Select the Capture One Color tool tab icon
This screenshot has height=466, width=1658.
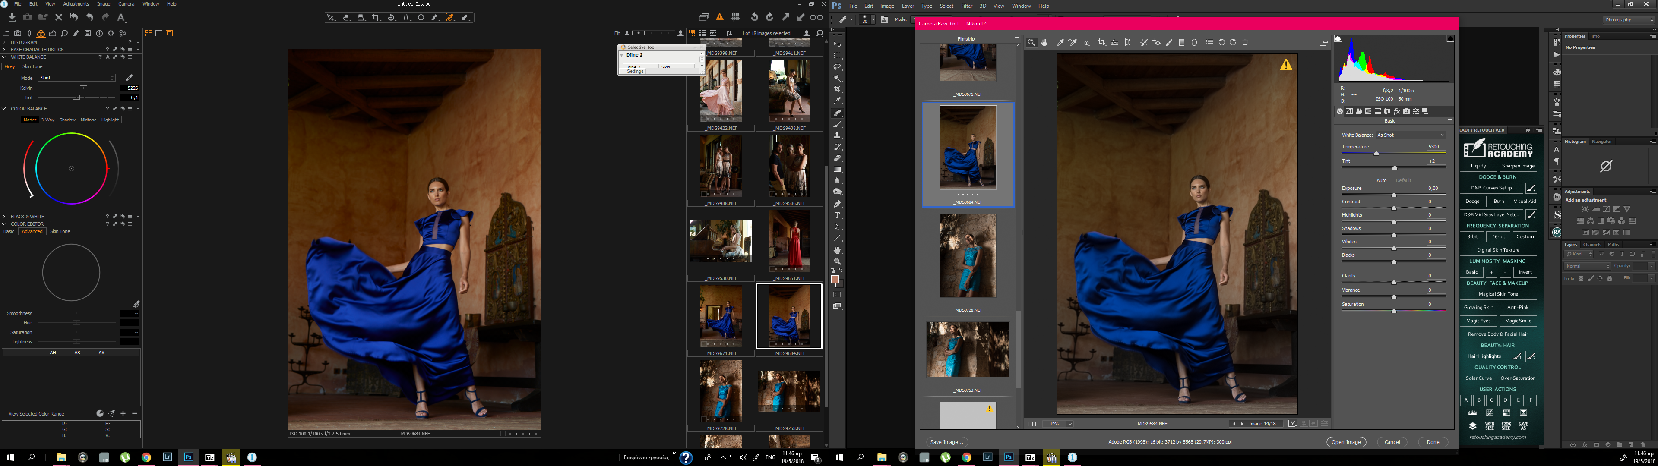41,34
